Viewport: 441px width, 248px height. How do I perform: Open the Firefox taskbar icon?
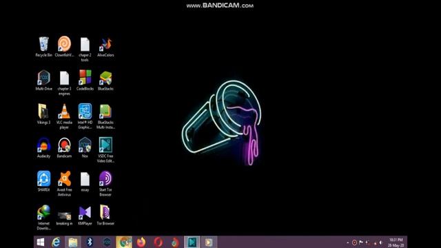(141, 242)
